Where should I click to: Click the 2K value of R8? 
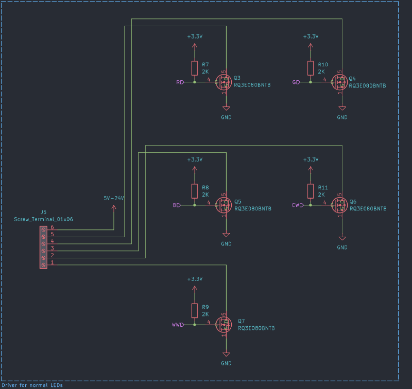coord(205,194)
